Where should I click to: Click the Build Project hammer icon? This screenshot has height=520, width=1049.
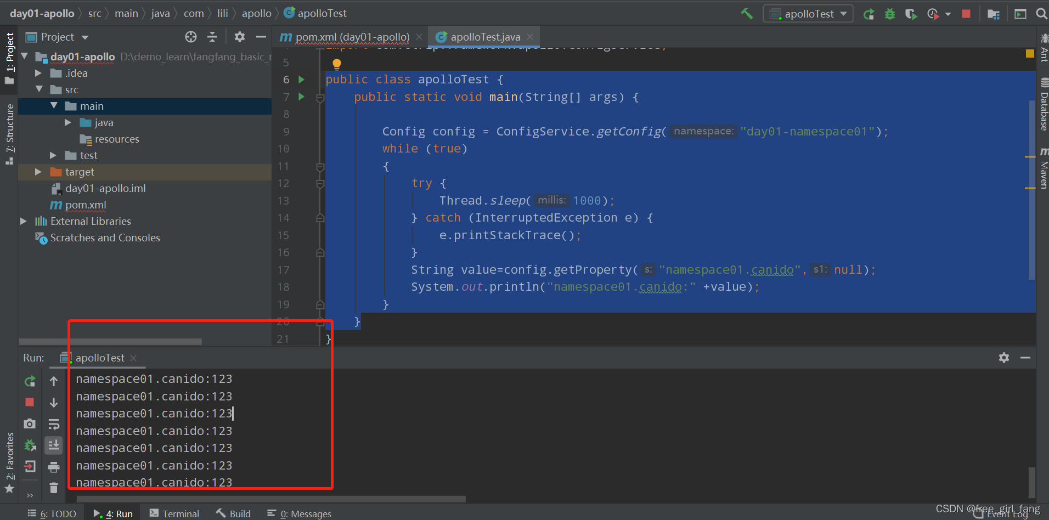point(747,14)
